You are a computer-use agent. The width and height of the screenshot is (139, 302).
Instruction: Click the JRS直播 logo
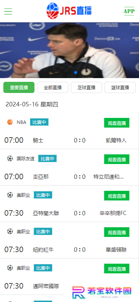[69, 11]
